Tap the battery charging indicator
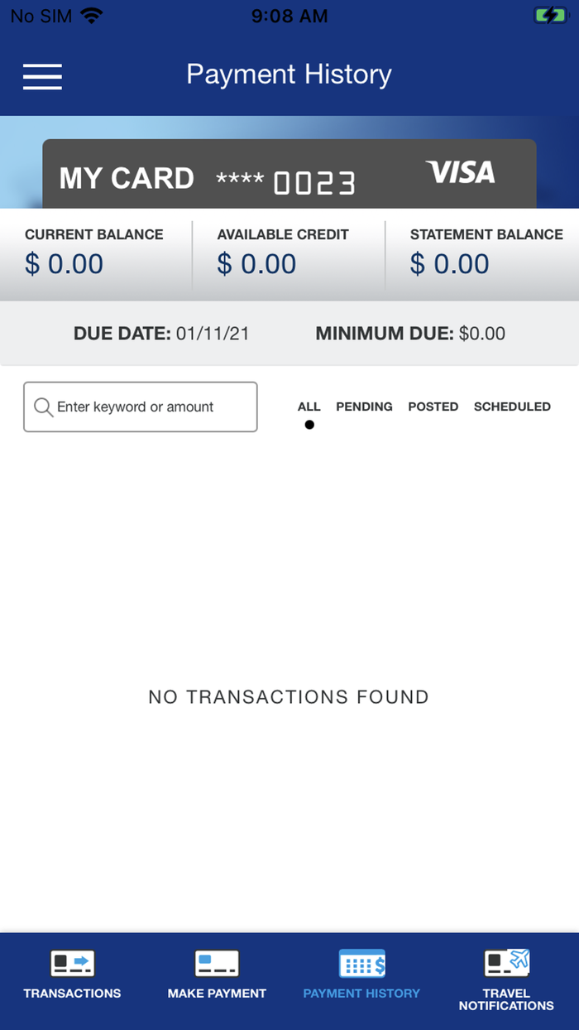The height and width of the screenshot is (1030, 579). [552, 14]
